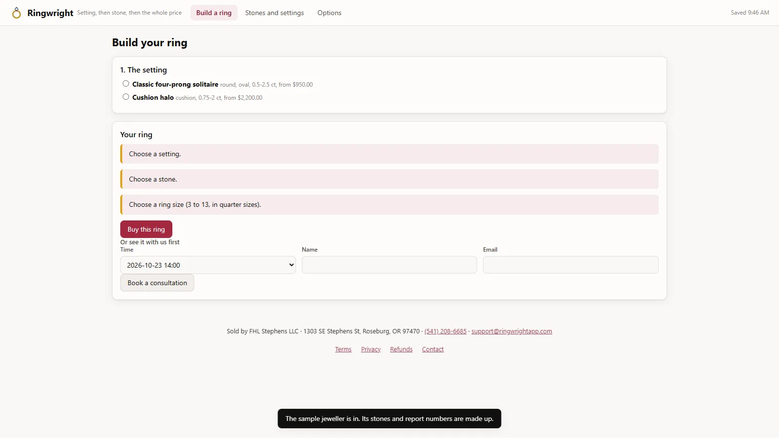Click the Ringwright brand name
779x438 pixels.
click(50, 13)
